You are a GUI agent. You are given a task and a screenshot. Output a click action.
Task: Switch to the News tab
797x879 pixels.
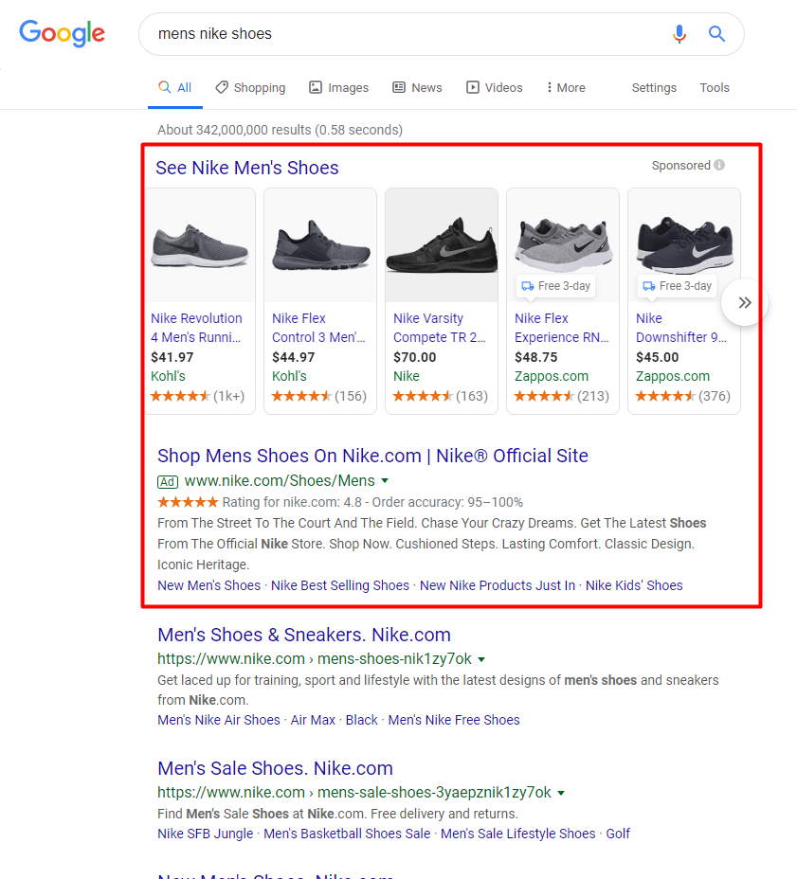point(417,87)
